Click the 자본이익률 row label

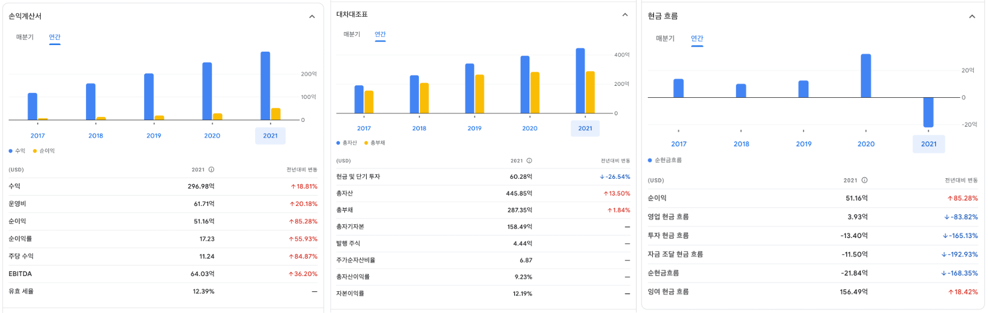(x=350, y=293)
